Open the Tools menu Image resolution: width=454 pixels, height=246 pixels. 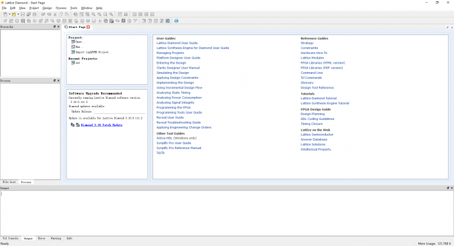tap(74, 8)
